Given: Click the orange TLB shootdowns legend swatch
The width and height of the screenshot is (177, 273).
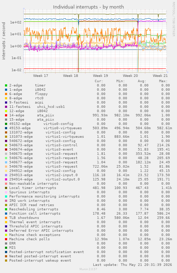Looking at the screenshot, I should click(6, 218).
